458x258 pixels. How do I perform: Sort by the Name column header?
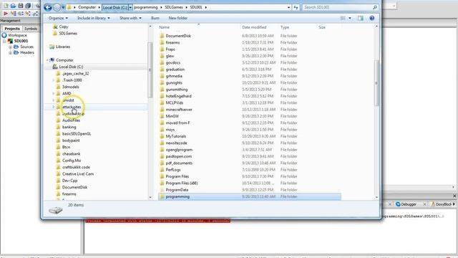pos(199,27)
